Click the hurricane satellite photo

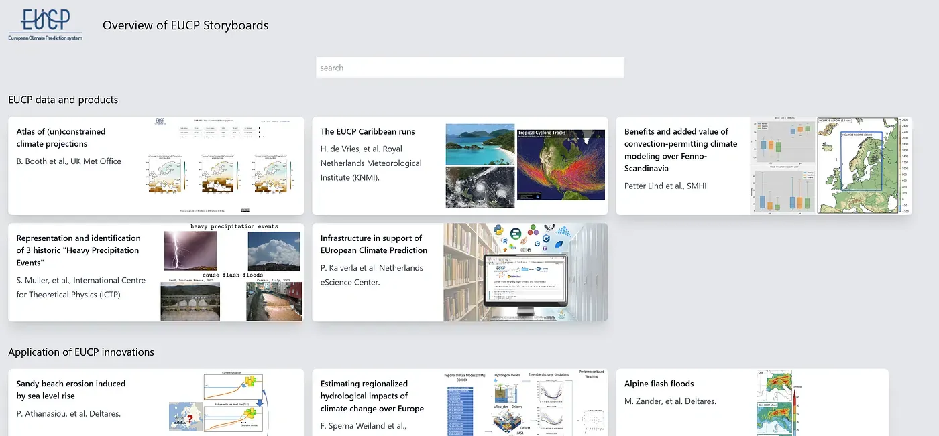click(x=480, y=188)
